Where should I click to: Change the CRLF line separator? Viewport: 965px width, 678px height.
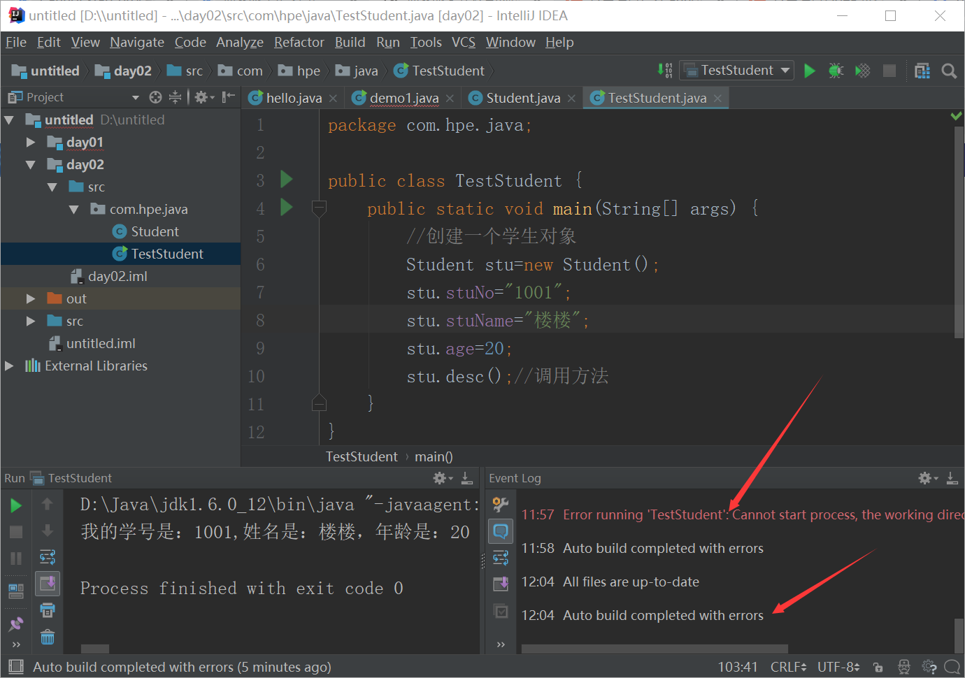tap(788, 667)
